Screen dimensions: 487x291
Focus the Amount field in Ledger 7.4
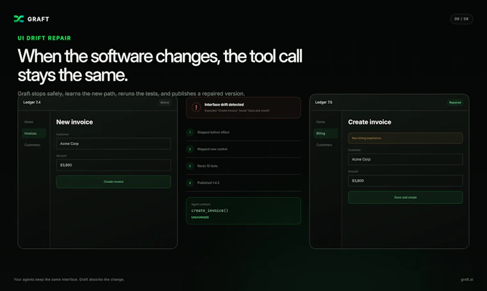point(113,165)
